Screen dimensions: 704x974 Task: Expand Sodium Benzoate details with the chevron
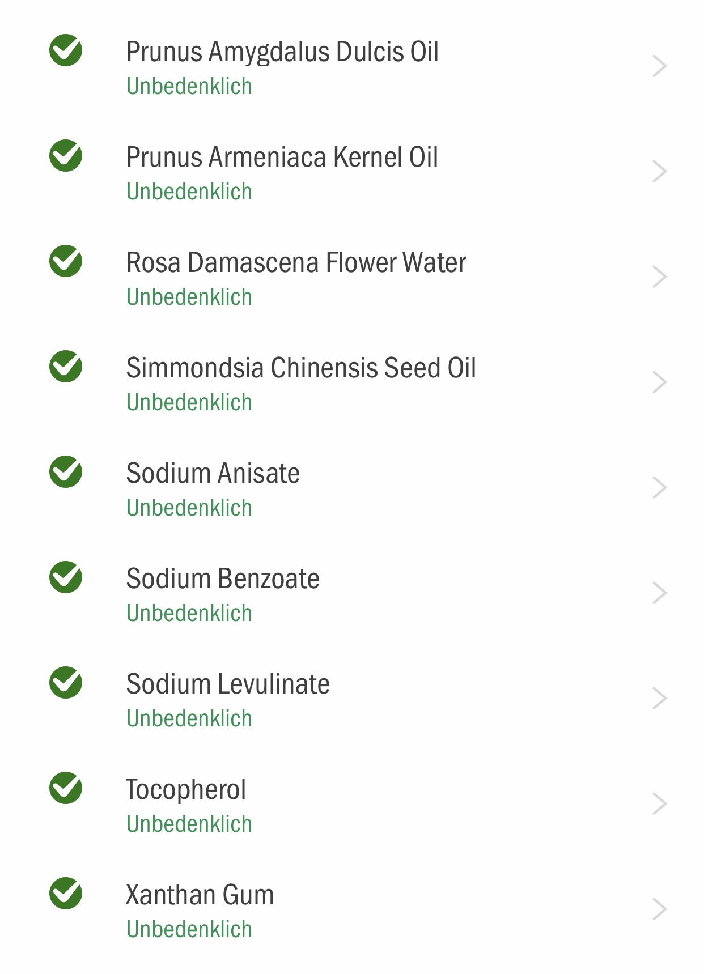[x=659, y=593]
